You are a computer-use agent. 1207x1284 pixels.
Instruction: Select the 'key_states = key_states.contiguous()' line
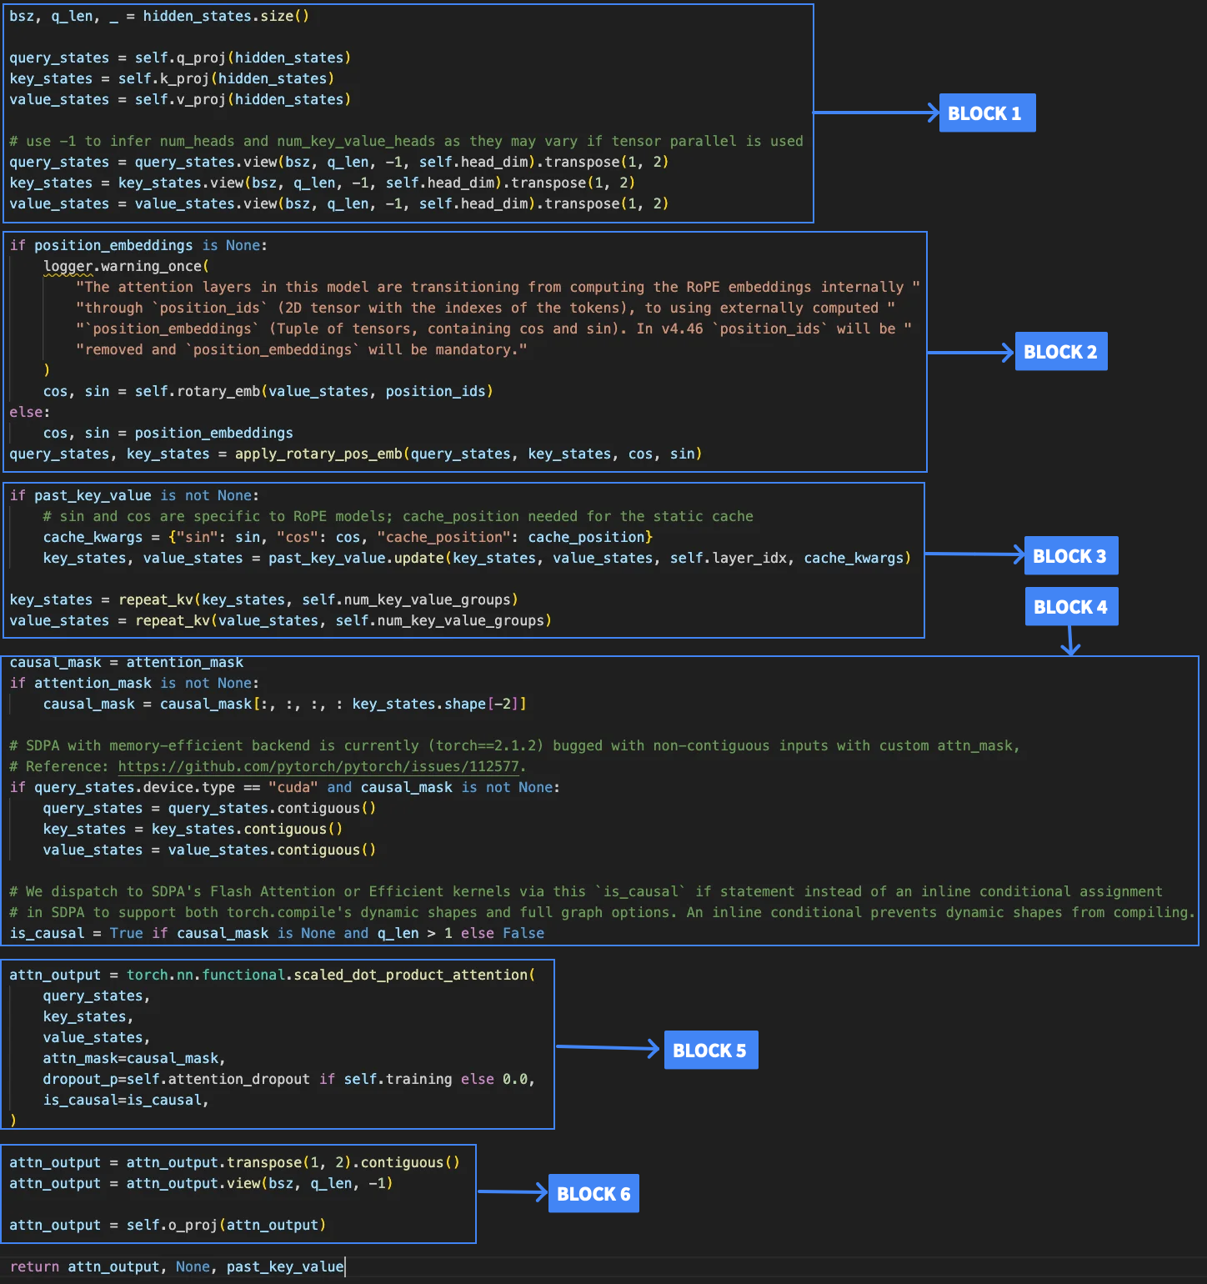[x=193, y=829]
